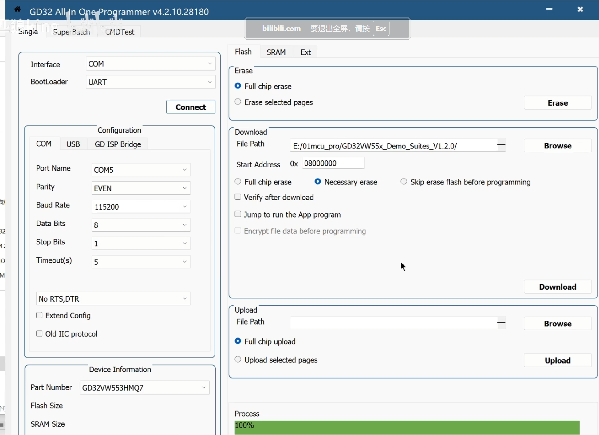The image size is (599, 435).
Task: Click the Download button
Action: [557, 287]
